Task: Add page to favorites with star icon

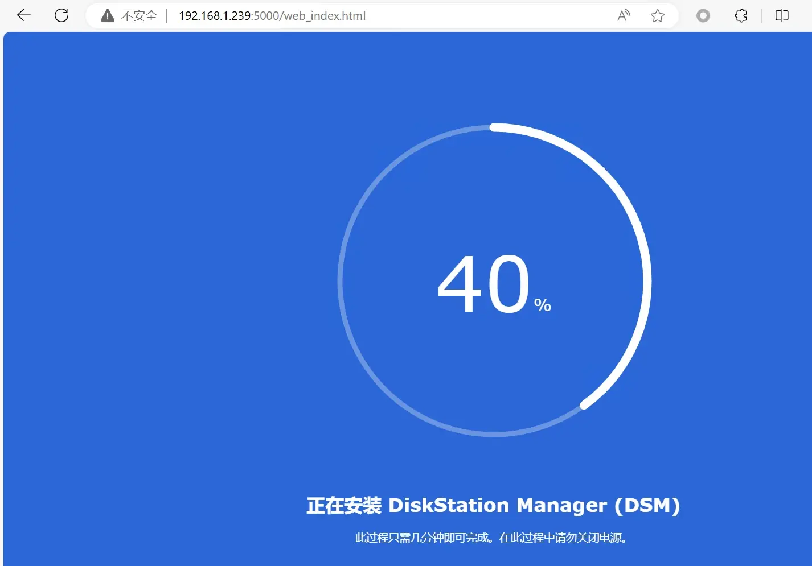Action: 658,16
